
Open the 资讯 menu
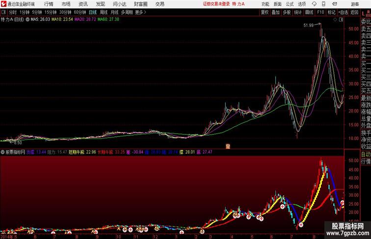click(x=83, y=4)
